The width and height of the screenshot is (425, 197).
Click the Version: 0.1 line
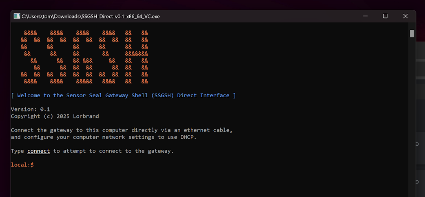pyautogui.click(x=30, y=109)
